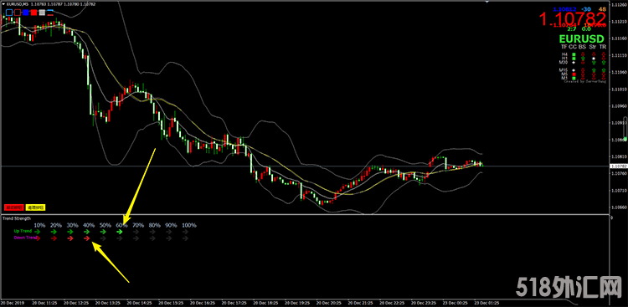Click the gray Up Trend arrow under 70%
The image size is (628, 307).
tap(136, 232)
